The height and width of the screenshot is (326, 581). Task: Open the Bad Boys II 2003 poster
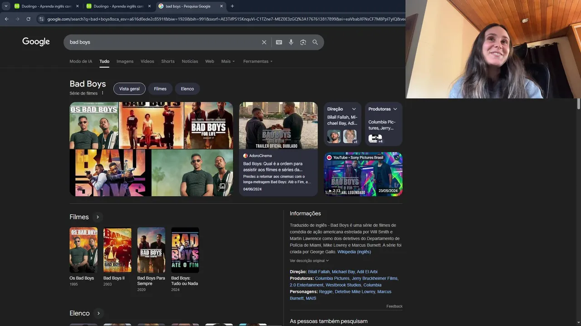click(x=117, y=250)
